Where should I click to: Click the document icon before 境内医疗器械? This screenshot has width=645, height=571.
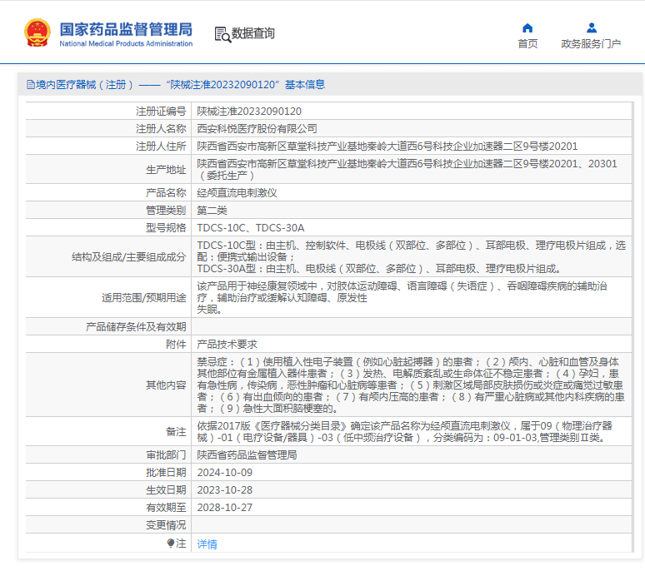point(30,85)
